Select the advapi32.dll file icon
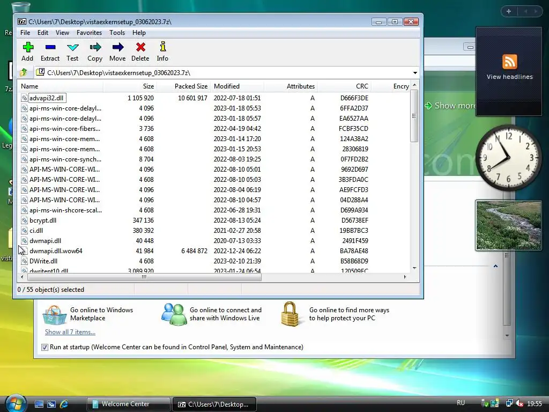This screenshot has height=412, width=549. pyautogui.click(x=24, y=98)
